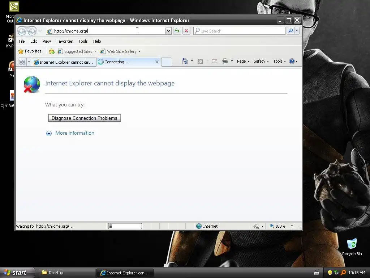Refresh the page with the green arrows icon
370x278 pixels.
(x=177, y=31)
